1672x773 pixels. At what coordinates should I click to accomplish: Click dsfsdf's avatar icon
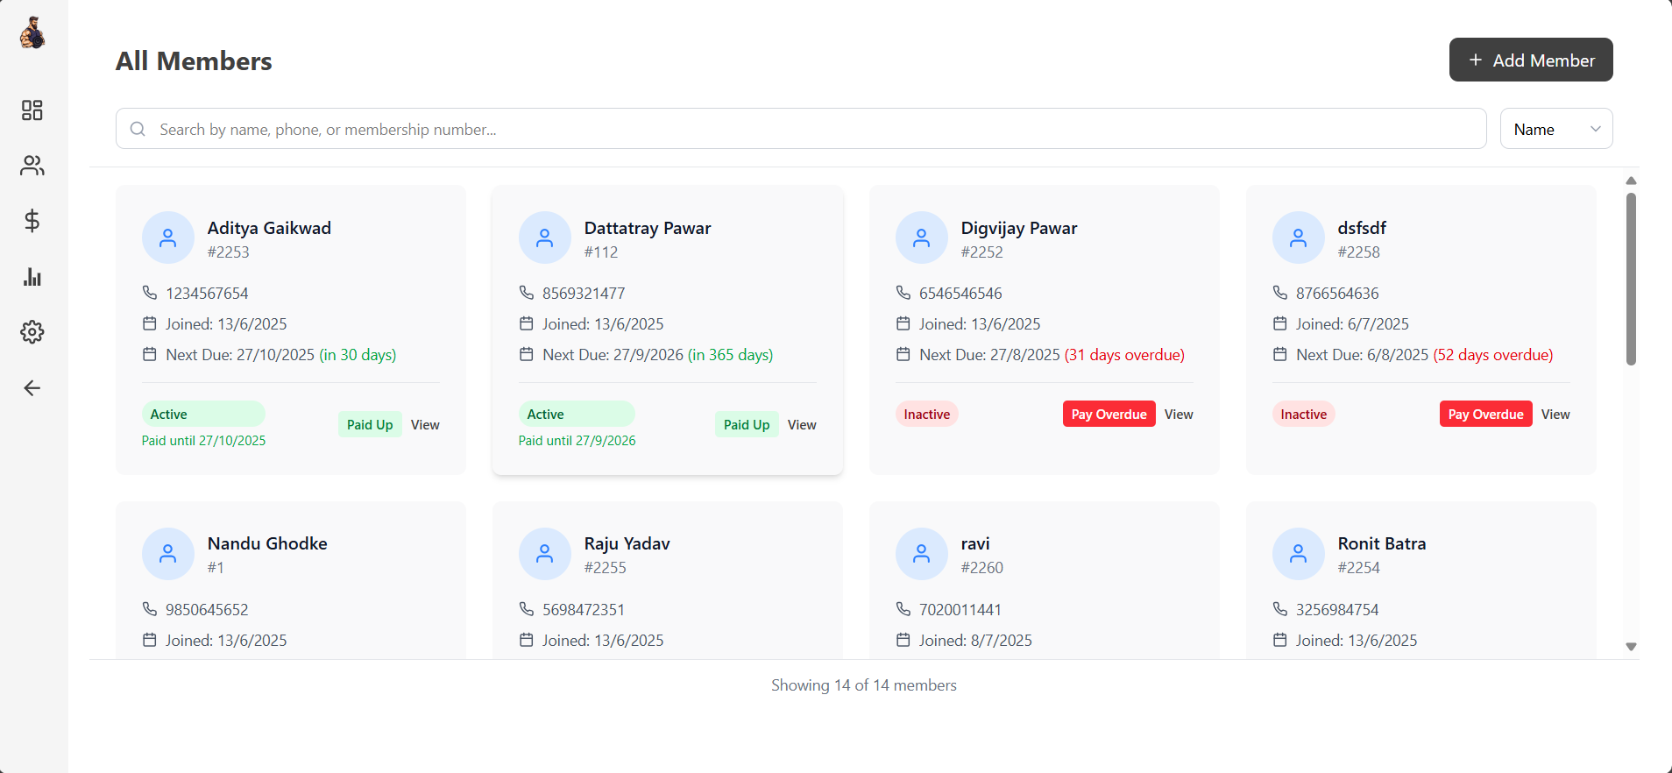coord(1299,238)
